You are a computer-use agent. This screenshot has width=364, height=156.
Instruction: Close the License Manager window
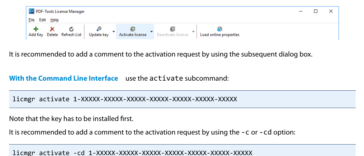pos(331,11)
